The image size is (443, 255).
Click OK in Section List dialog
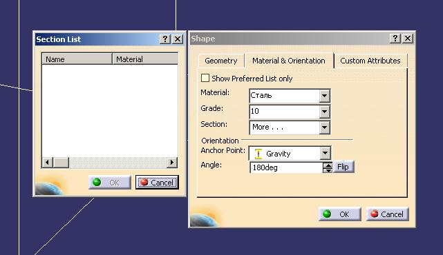(110, 183)
